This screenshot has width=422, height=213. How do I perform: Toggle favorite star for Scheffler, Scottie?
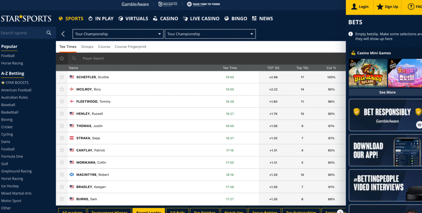(62, 77)
